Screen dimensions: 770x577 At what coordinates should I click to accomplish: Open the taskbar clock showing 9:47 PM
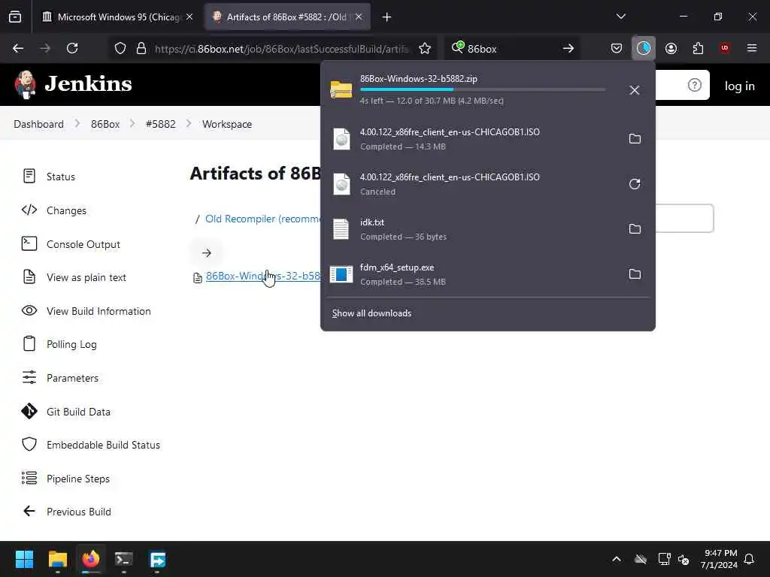point(719,559)
